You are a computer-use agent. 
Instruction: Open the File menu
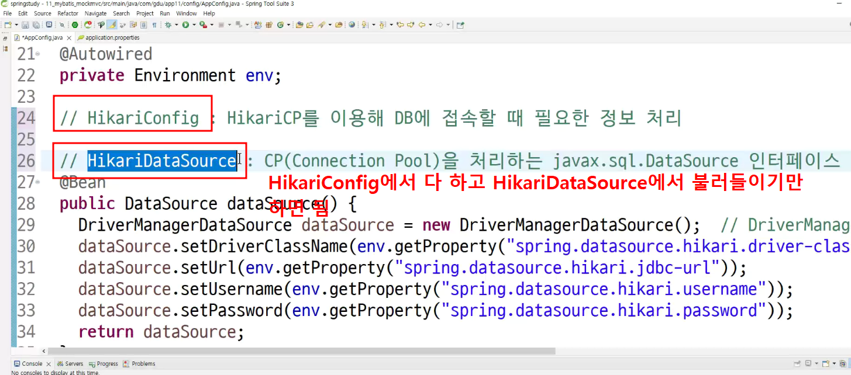pyautogui.click(x=8, y=13)
